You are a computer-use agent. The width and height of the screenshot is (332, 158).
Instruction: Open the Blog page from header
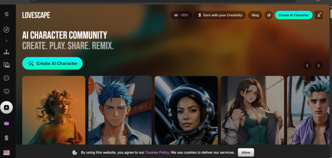pyautogui.click(x=255, y=15)
